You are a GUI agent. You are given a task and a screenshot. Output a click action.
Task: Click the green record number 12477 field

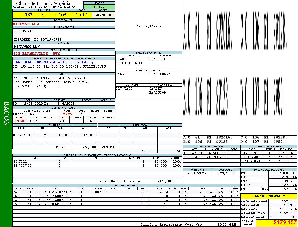[x=99, y=7]
